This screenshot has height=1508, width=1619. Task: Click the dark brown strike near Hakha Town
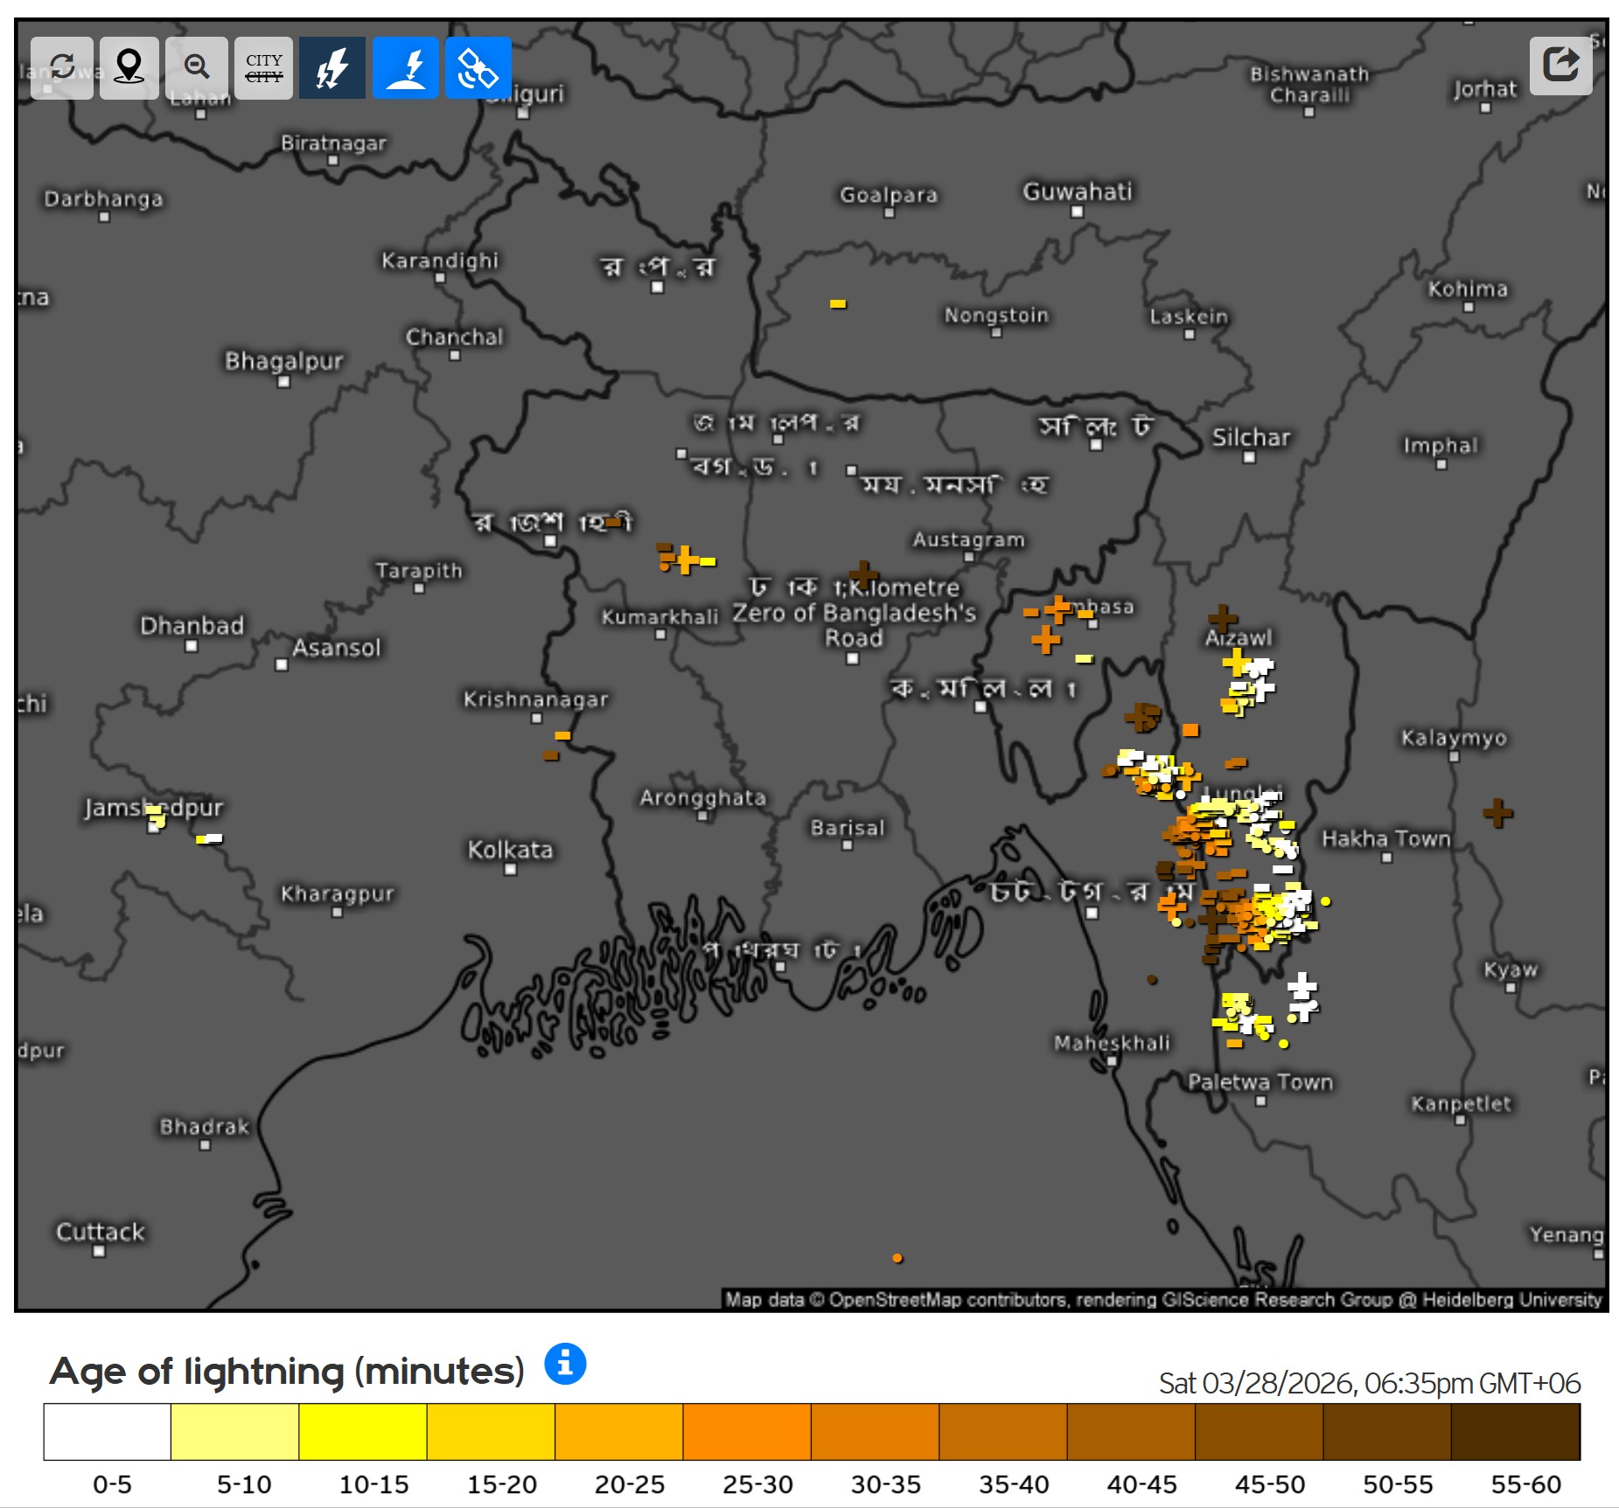[1497, 813]
